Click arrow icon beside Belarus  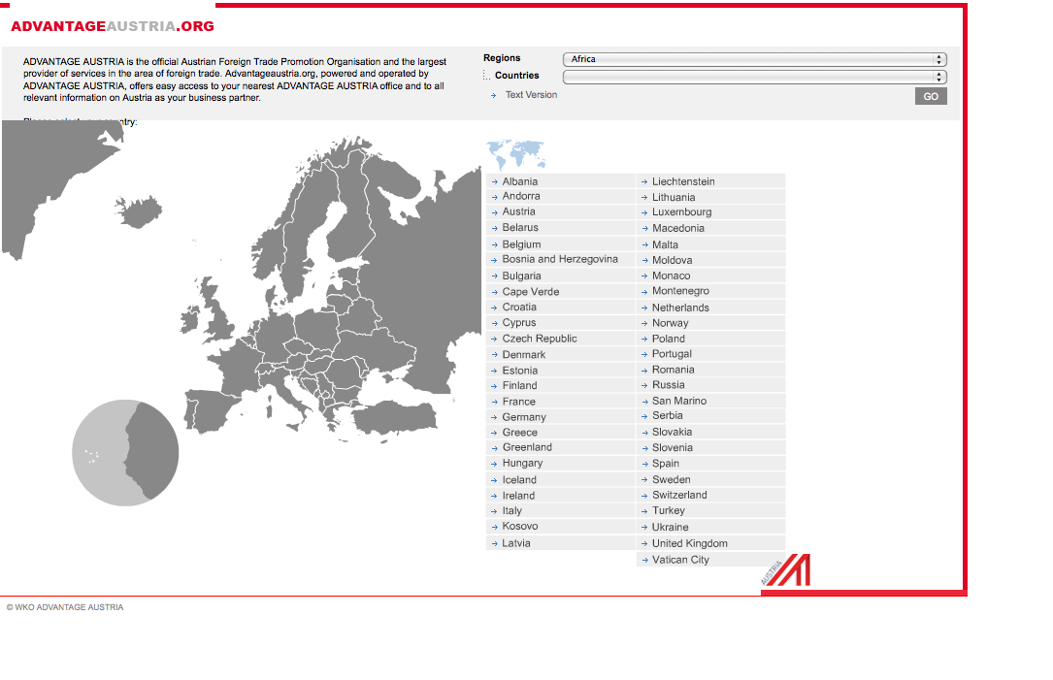[x=494, y=228]
